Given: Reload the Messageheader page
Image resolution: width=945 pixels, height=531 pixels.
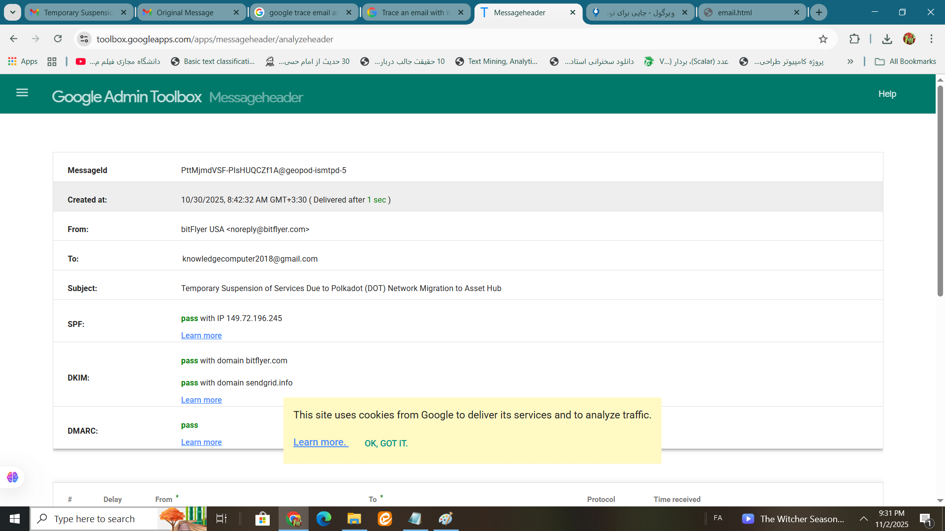Looking at the screenshot, I should (58, 39).
